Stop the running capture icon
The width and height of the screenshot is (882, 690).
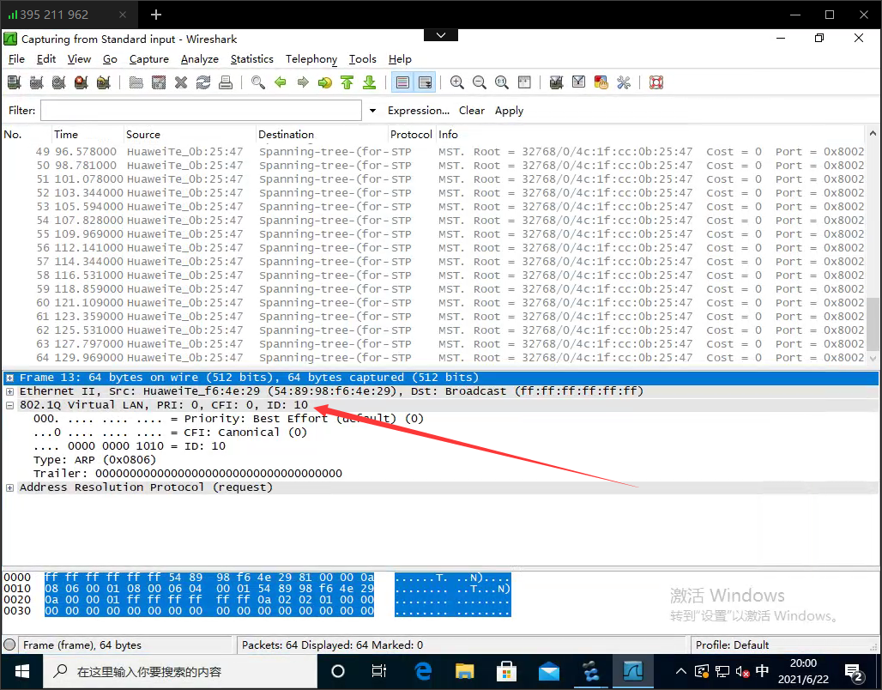pyautogui.click(x=81, y=82)
